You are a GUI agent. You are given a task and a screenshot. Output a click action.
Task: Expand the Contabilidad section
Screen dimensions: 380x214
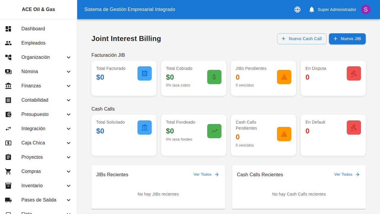pyautogui.click(x=68, y=100)
